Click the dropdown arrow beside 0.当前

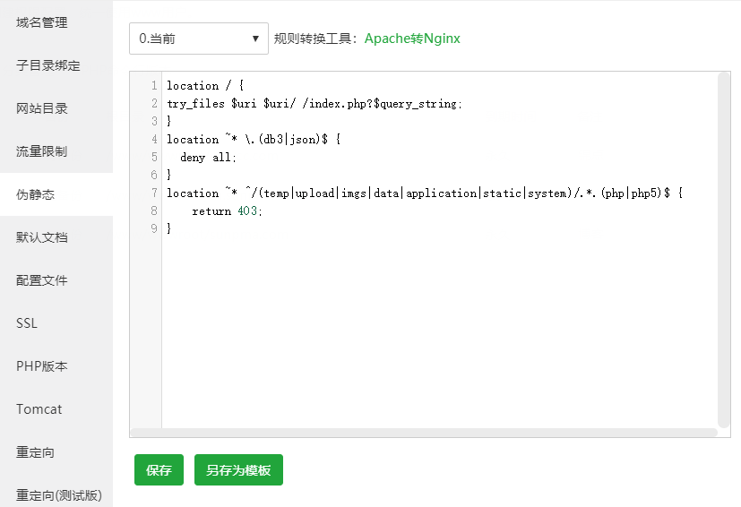tap(255, 39)
